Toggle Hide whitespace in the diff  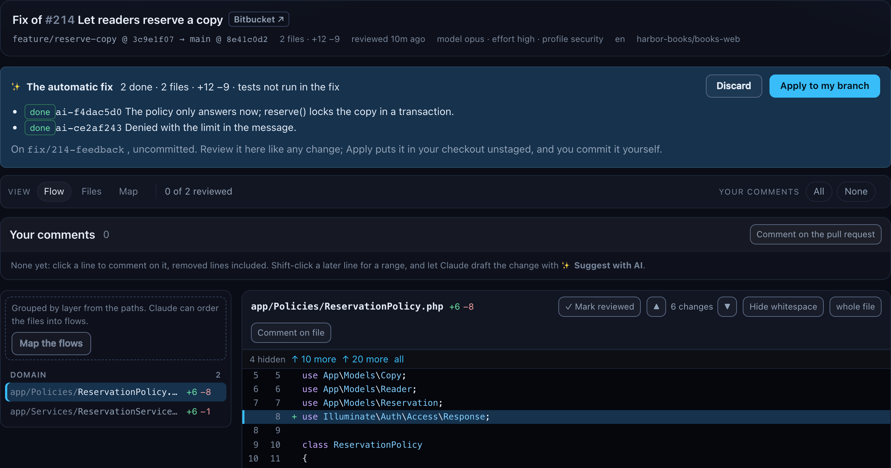pos(783,307)
